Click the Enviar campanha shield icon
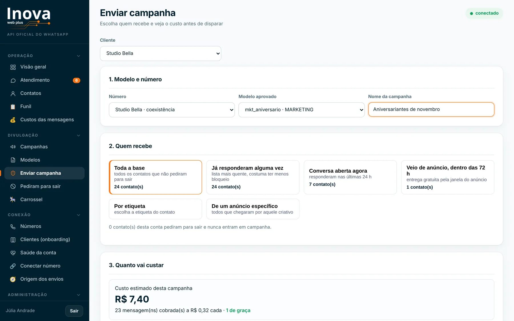 coord(13,173)
